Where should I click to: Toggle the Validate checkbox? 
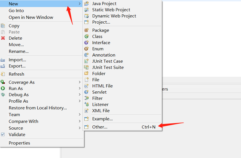tap(3, 134)
